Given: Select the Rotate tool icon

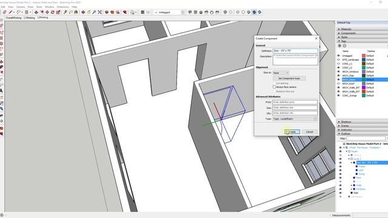Looking at the screenshot, I should tap(53, 12).
